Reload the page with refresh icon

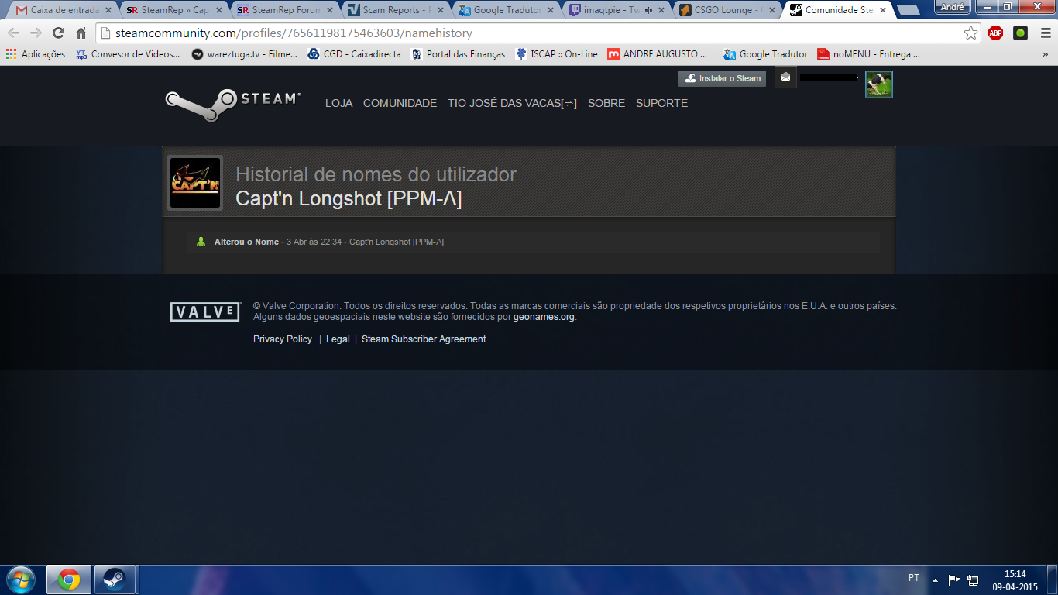(x=58, y=33)
